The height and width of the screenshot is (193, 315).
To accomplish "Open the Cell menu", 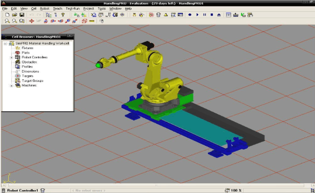I will pyautogui.click(x=34, y=9).
